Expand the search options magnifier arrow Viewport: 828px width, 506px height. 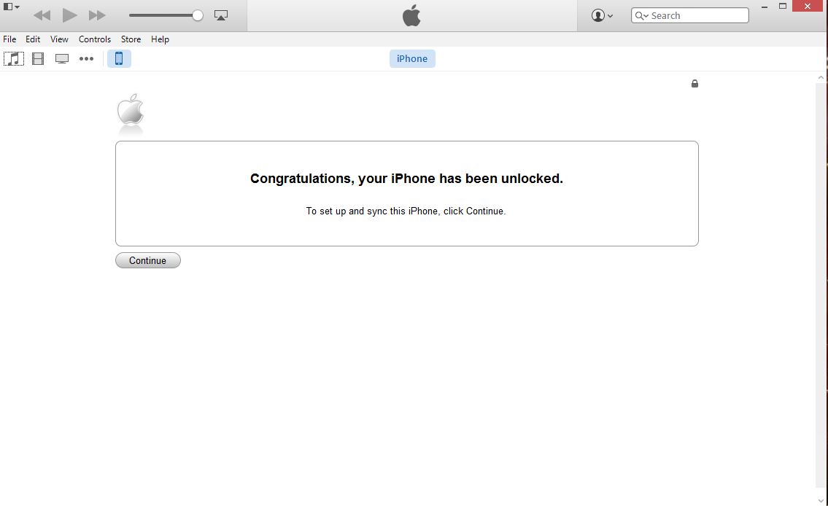(x=641, y=15)
